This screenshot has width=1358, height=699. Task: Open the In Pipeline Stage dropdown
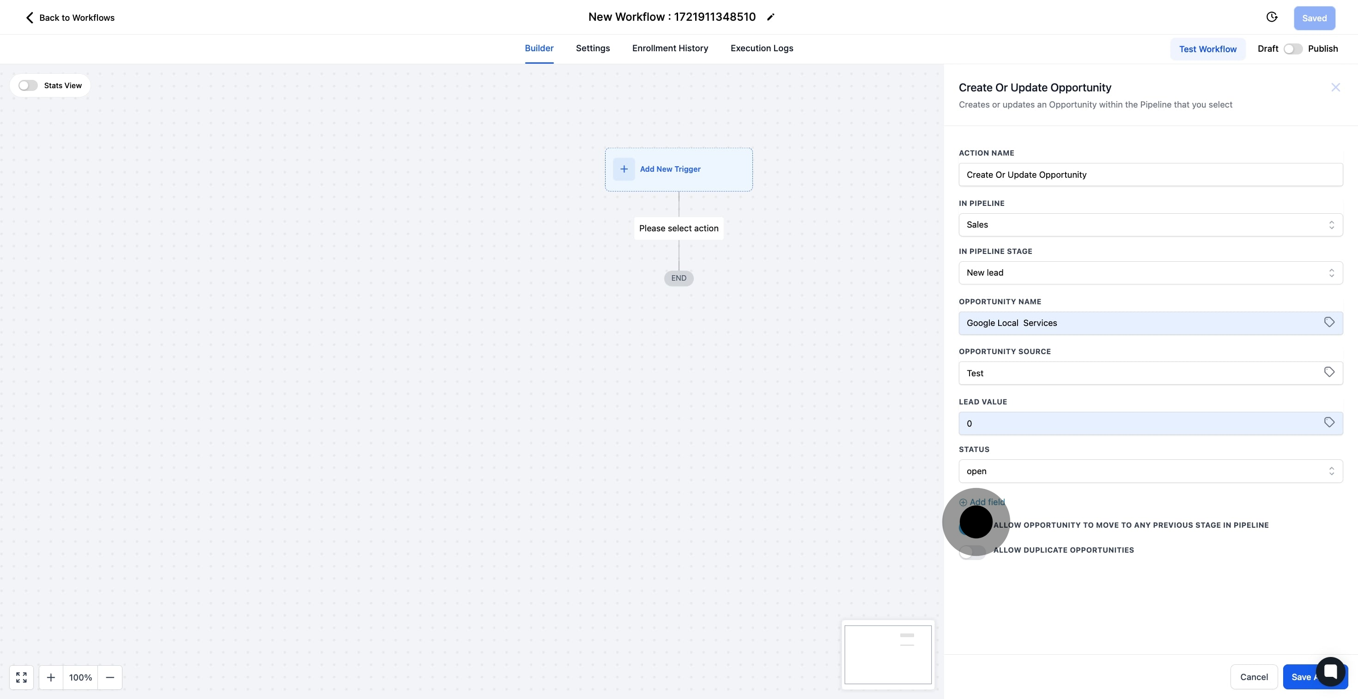(x=1150, y=273)
